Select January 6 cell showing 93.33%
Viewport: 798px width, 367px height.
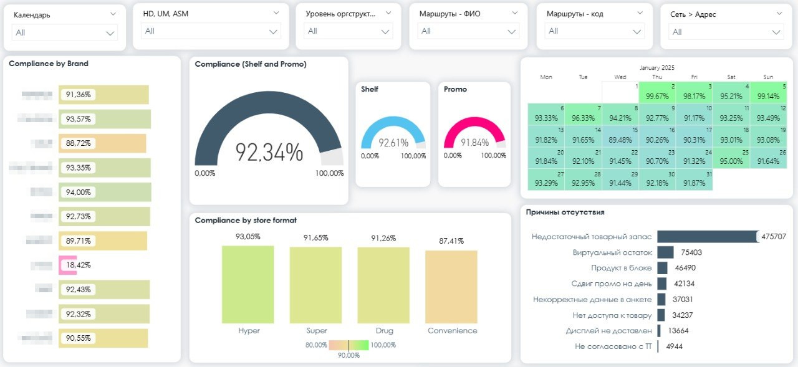546,113
